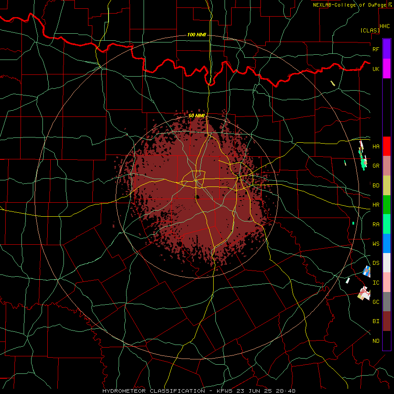The image size is (394, 394).
Task: Click the purple RF legend color swatch
Action: point(387,49)
